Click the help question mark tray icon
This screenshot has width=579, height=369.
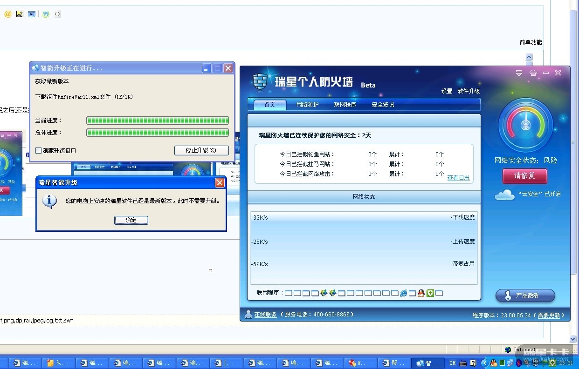click(x=473, y=363)
